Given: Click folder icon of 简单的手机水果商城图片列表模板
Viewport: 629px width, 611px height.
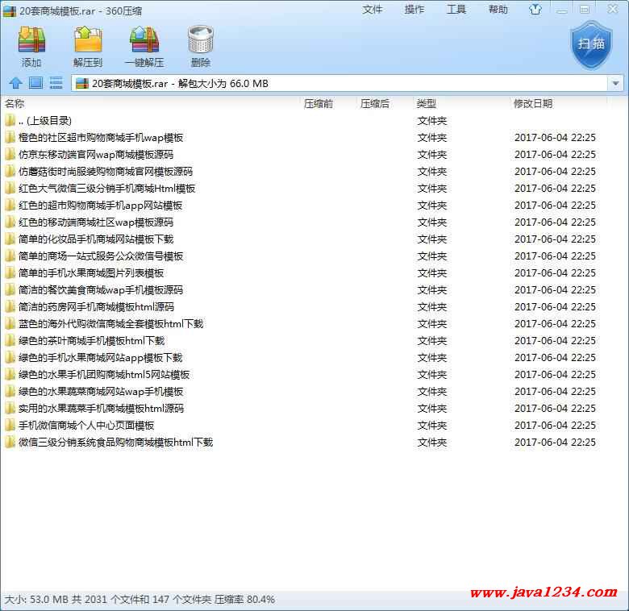Looking at the screenshot, I should pos(10,273).
